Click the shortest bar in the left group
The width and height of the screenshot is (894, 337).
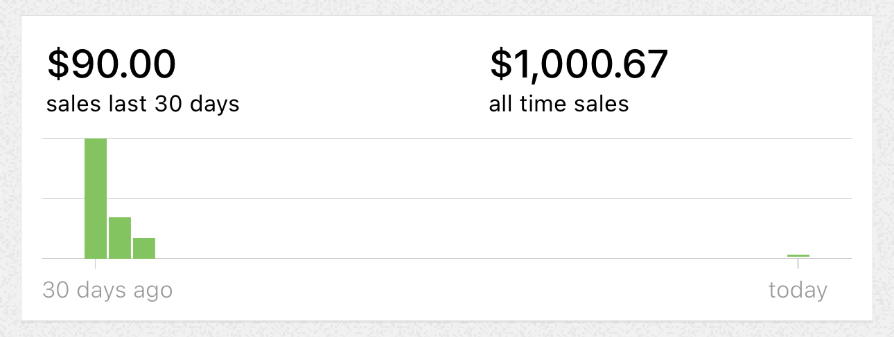144,248
